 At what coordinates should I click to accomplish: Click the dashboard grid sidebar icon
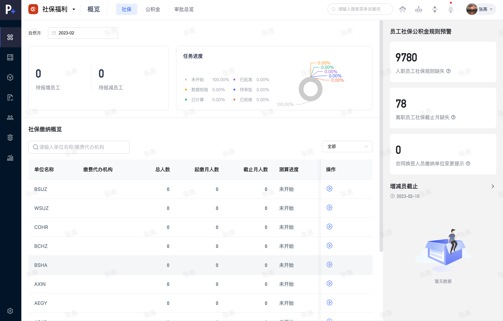(10, 37)
